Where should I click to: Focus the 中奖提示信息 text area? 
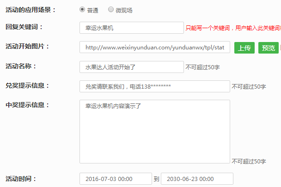click(154, 131)
